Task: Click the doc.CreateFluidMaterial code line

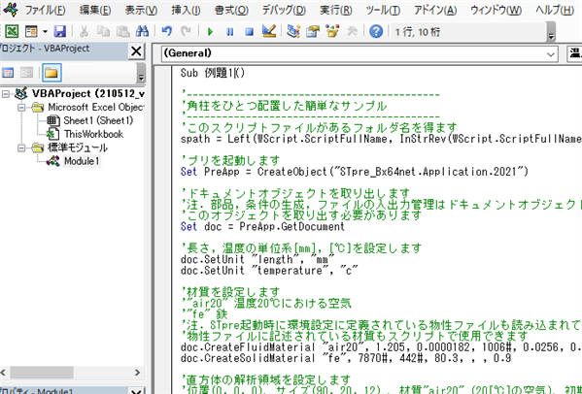Action: coord(381,346)
